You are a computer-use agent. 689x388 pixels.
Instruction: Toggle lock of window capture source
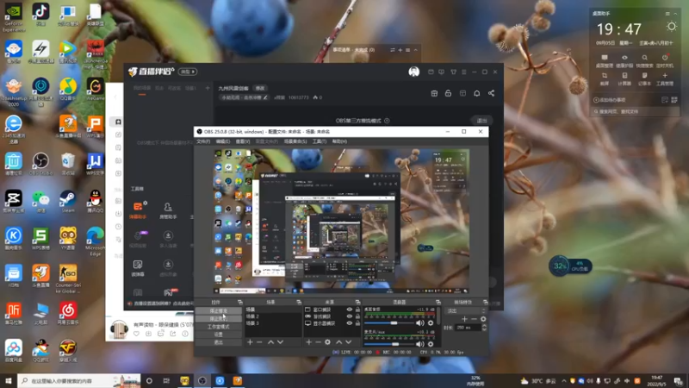click(357, 310)
